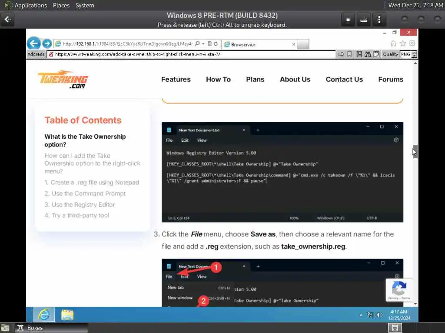445x333 pixels.
Task: Click the IE Home icon
Action: tap(393, 43)
